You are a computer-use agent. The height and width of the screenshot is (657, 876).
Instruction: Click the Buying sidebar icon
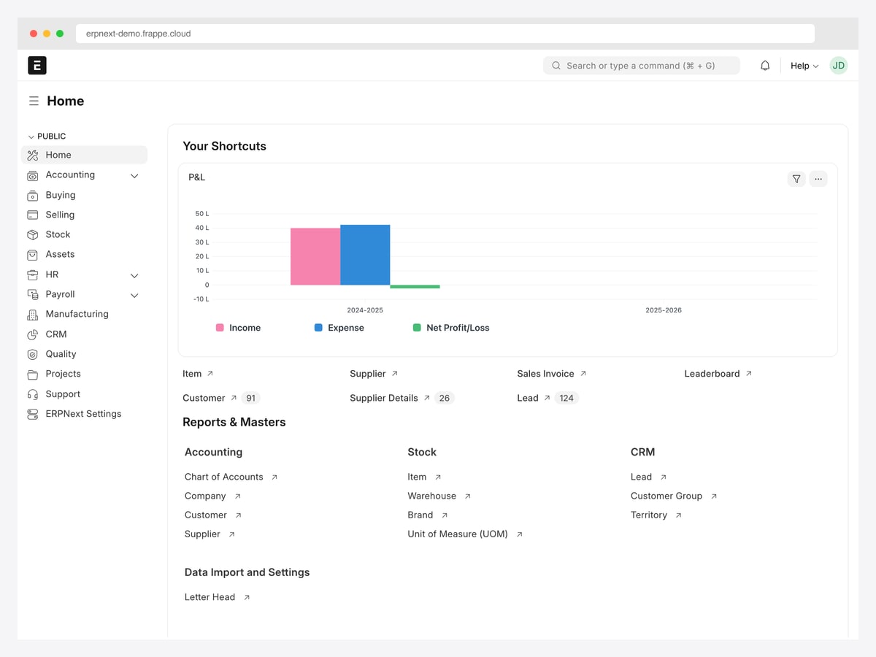pos(32,196)
